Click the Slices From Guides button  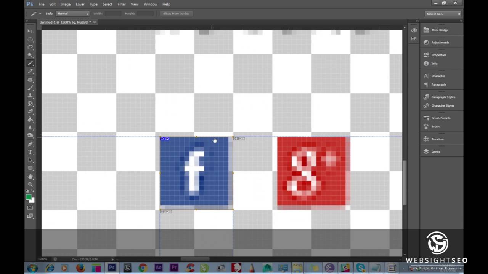(x=176, y=14)
